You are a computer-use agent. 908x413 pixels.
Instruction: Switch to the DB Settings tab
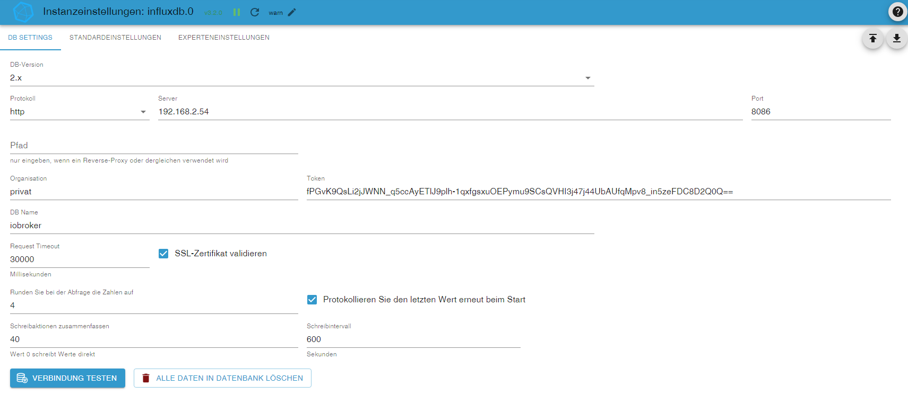point(30,38)
